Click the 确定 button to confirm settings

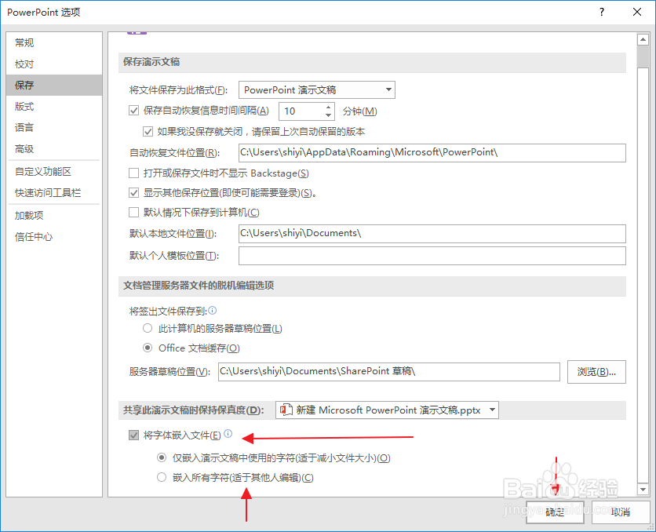pos(554,512)
